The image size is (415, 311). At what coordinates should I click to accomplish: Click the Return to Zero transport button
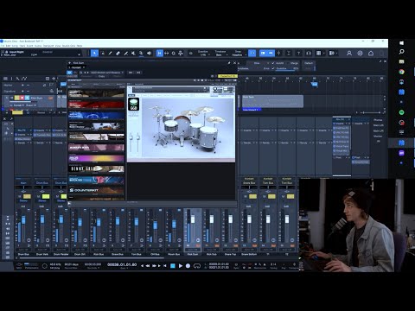pyautogui.click(x=165, y=266)
